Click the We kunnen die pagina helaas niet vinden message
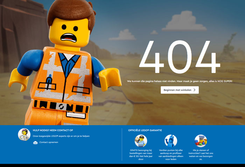The width and height of the screenshot is (245, 167). pyautogui.click(x=180, y=81)
